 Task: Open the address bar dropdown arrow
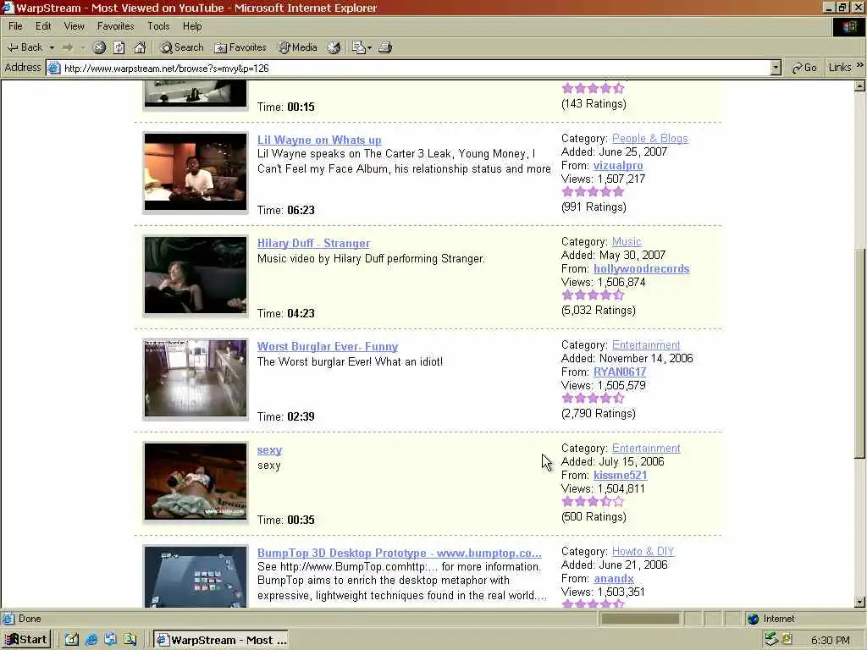pos(776,68)
